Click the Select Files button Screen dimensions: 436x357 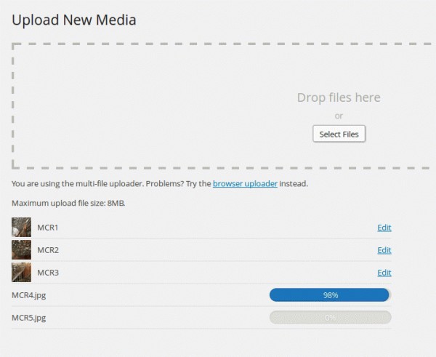click(x=339, y=134)
